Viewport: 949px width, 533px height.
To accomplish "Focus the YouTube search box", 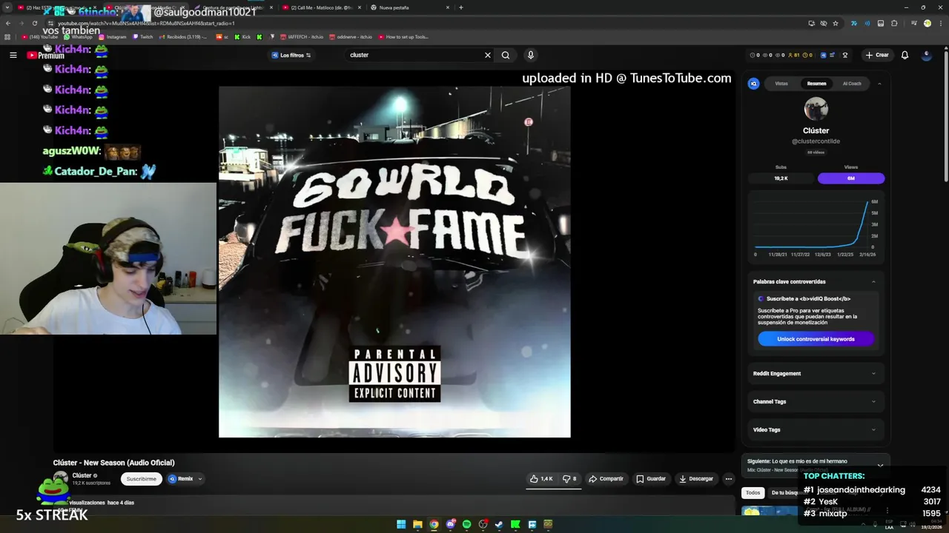I will point(415,55).
